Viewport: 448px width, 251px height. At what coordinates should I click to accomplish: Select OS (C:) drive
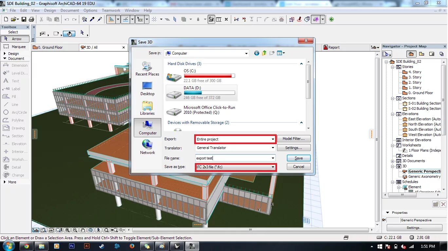click(201, 76)
